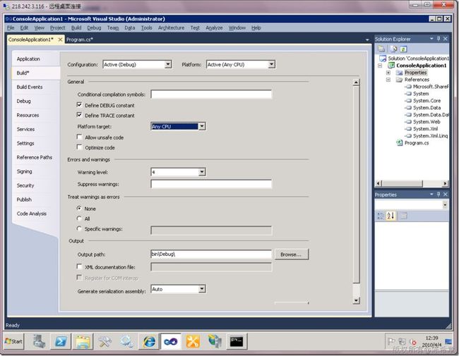Open the gears icon in the taskbar

126,341
